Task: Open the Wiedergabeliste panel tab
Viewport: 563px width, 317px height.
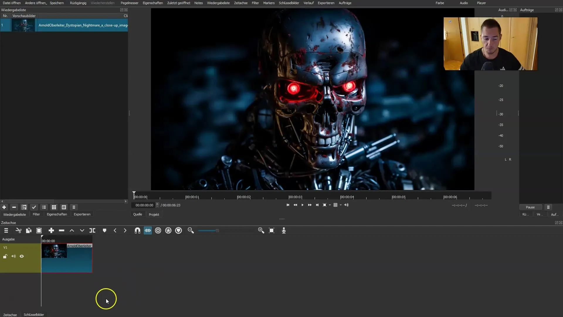Action: point(15,215)
